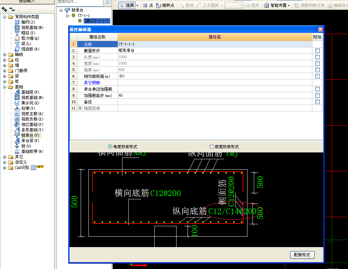Choose the 旋转点 rotate point tool
The height and width of the screenshot is (269, 348).
(165, 5)
